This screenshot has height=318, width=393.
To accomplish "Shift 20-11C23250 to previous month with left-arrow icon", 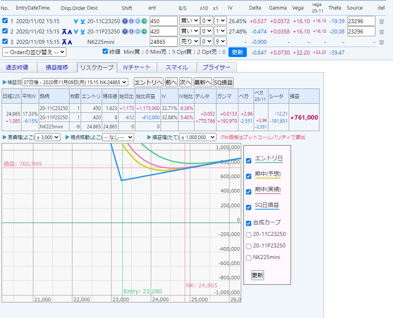I will [x=138, y=21].
